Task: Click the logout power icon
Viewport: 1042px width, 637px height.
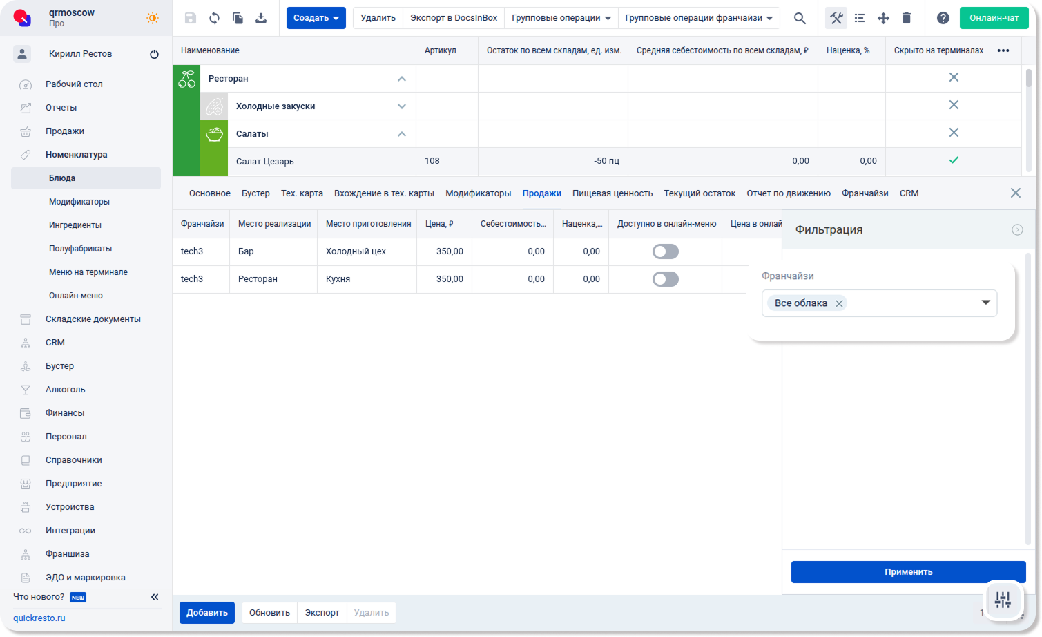Action: click(154, 54)
